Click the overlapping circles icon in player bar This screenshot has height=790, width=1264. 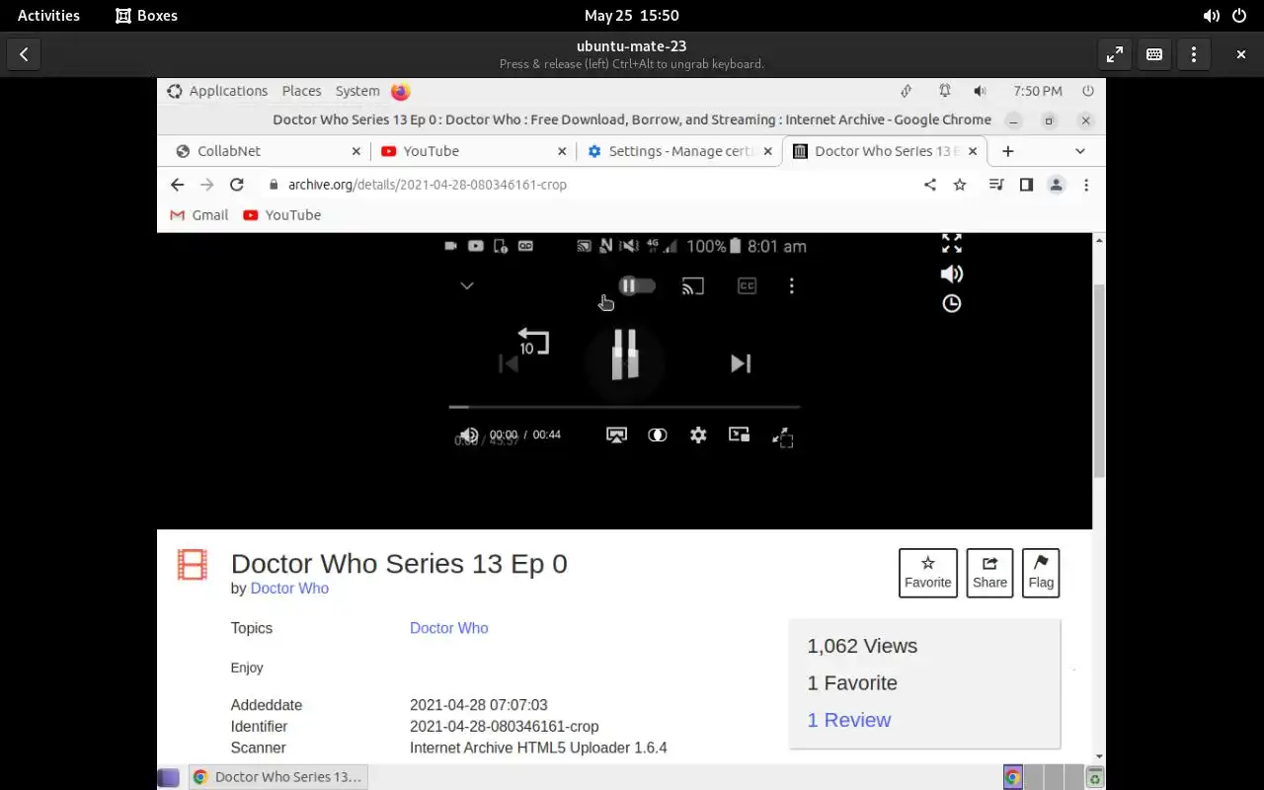coord(657,434)
